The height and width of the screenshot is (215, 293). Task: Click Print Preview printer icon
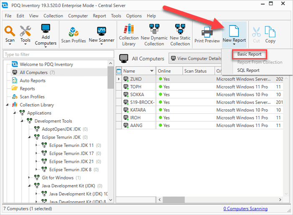click(x=207, y=32)
